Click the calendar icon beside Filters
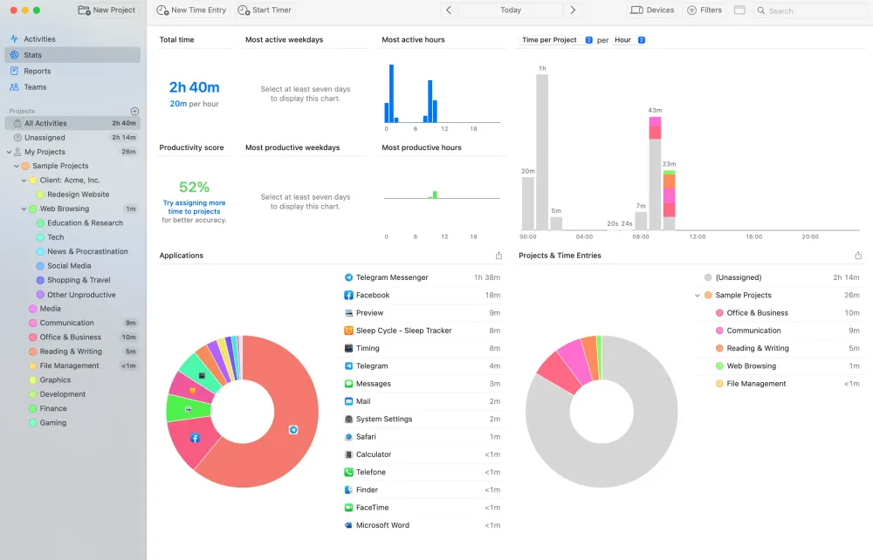This screenshot has height=560, width=873. point(739,10)
